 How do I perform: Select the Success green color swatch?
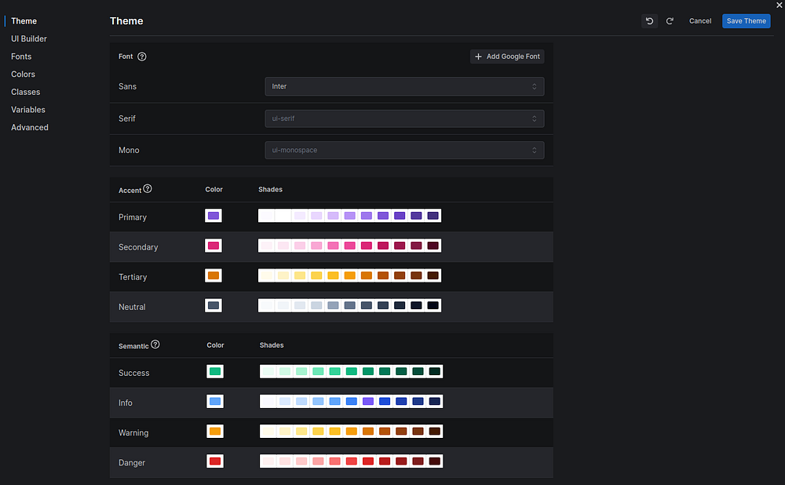click(x=215, y=371)
